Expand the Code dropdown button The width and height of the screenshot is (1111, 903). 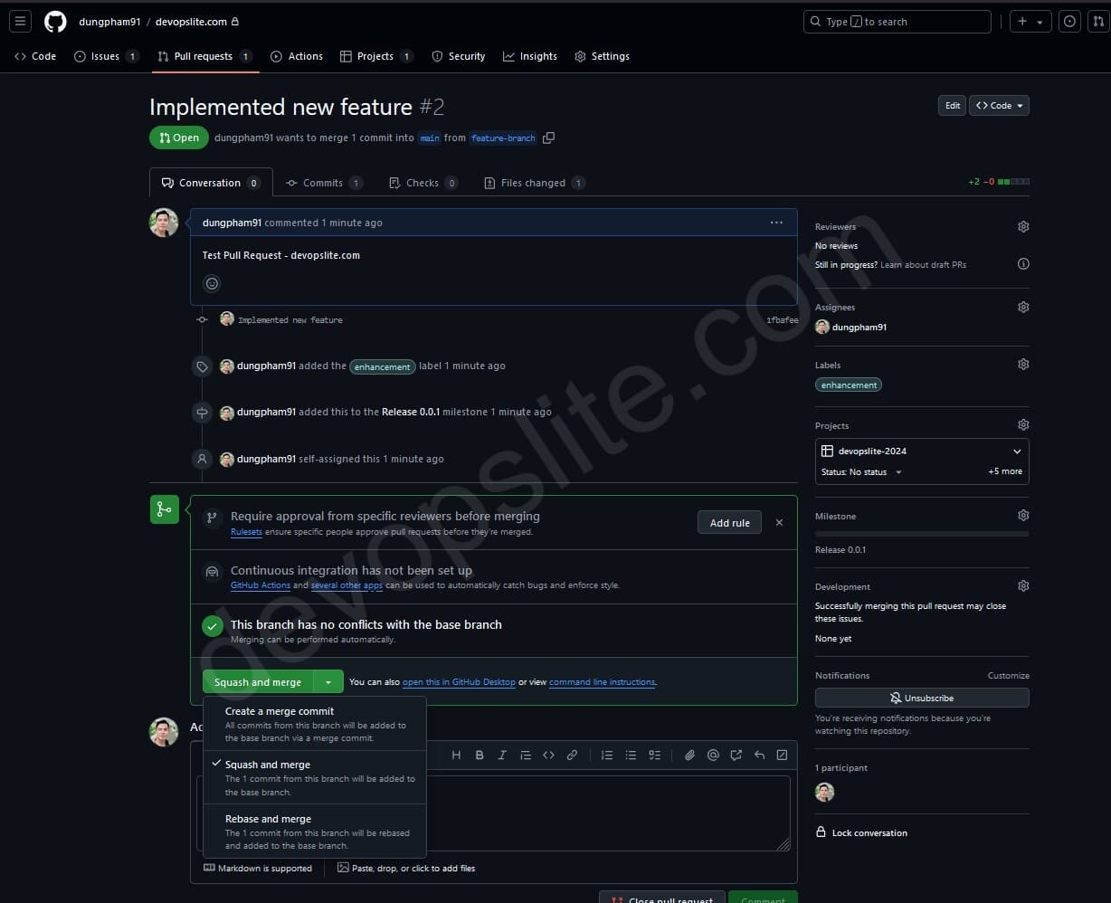pos(999,106)
